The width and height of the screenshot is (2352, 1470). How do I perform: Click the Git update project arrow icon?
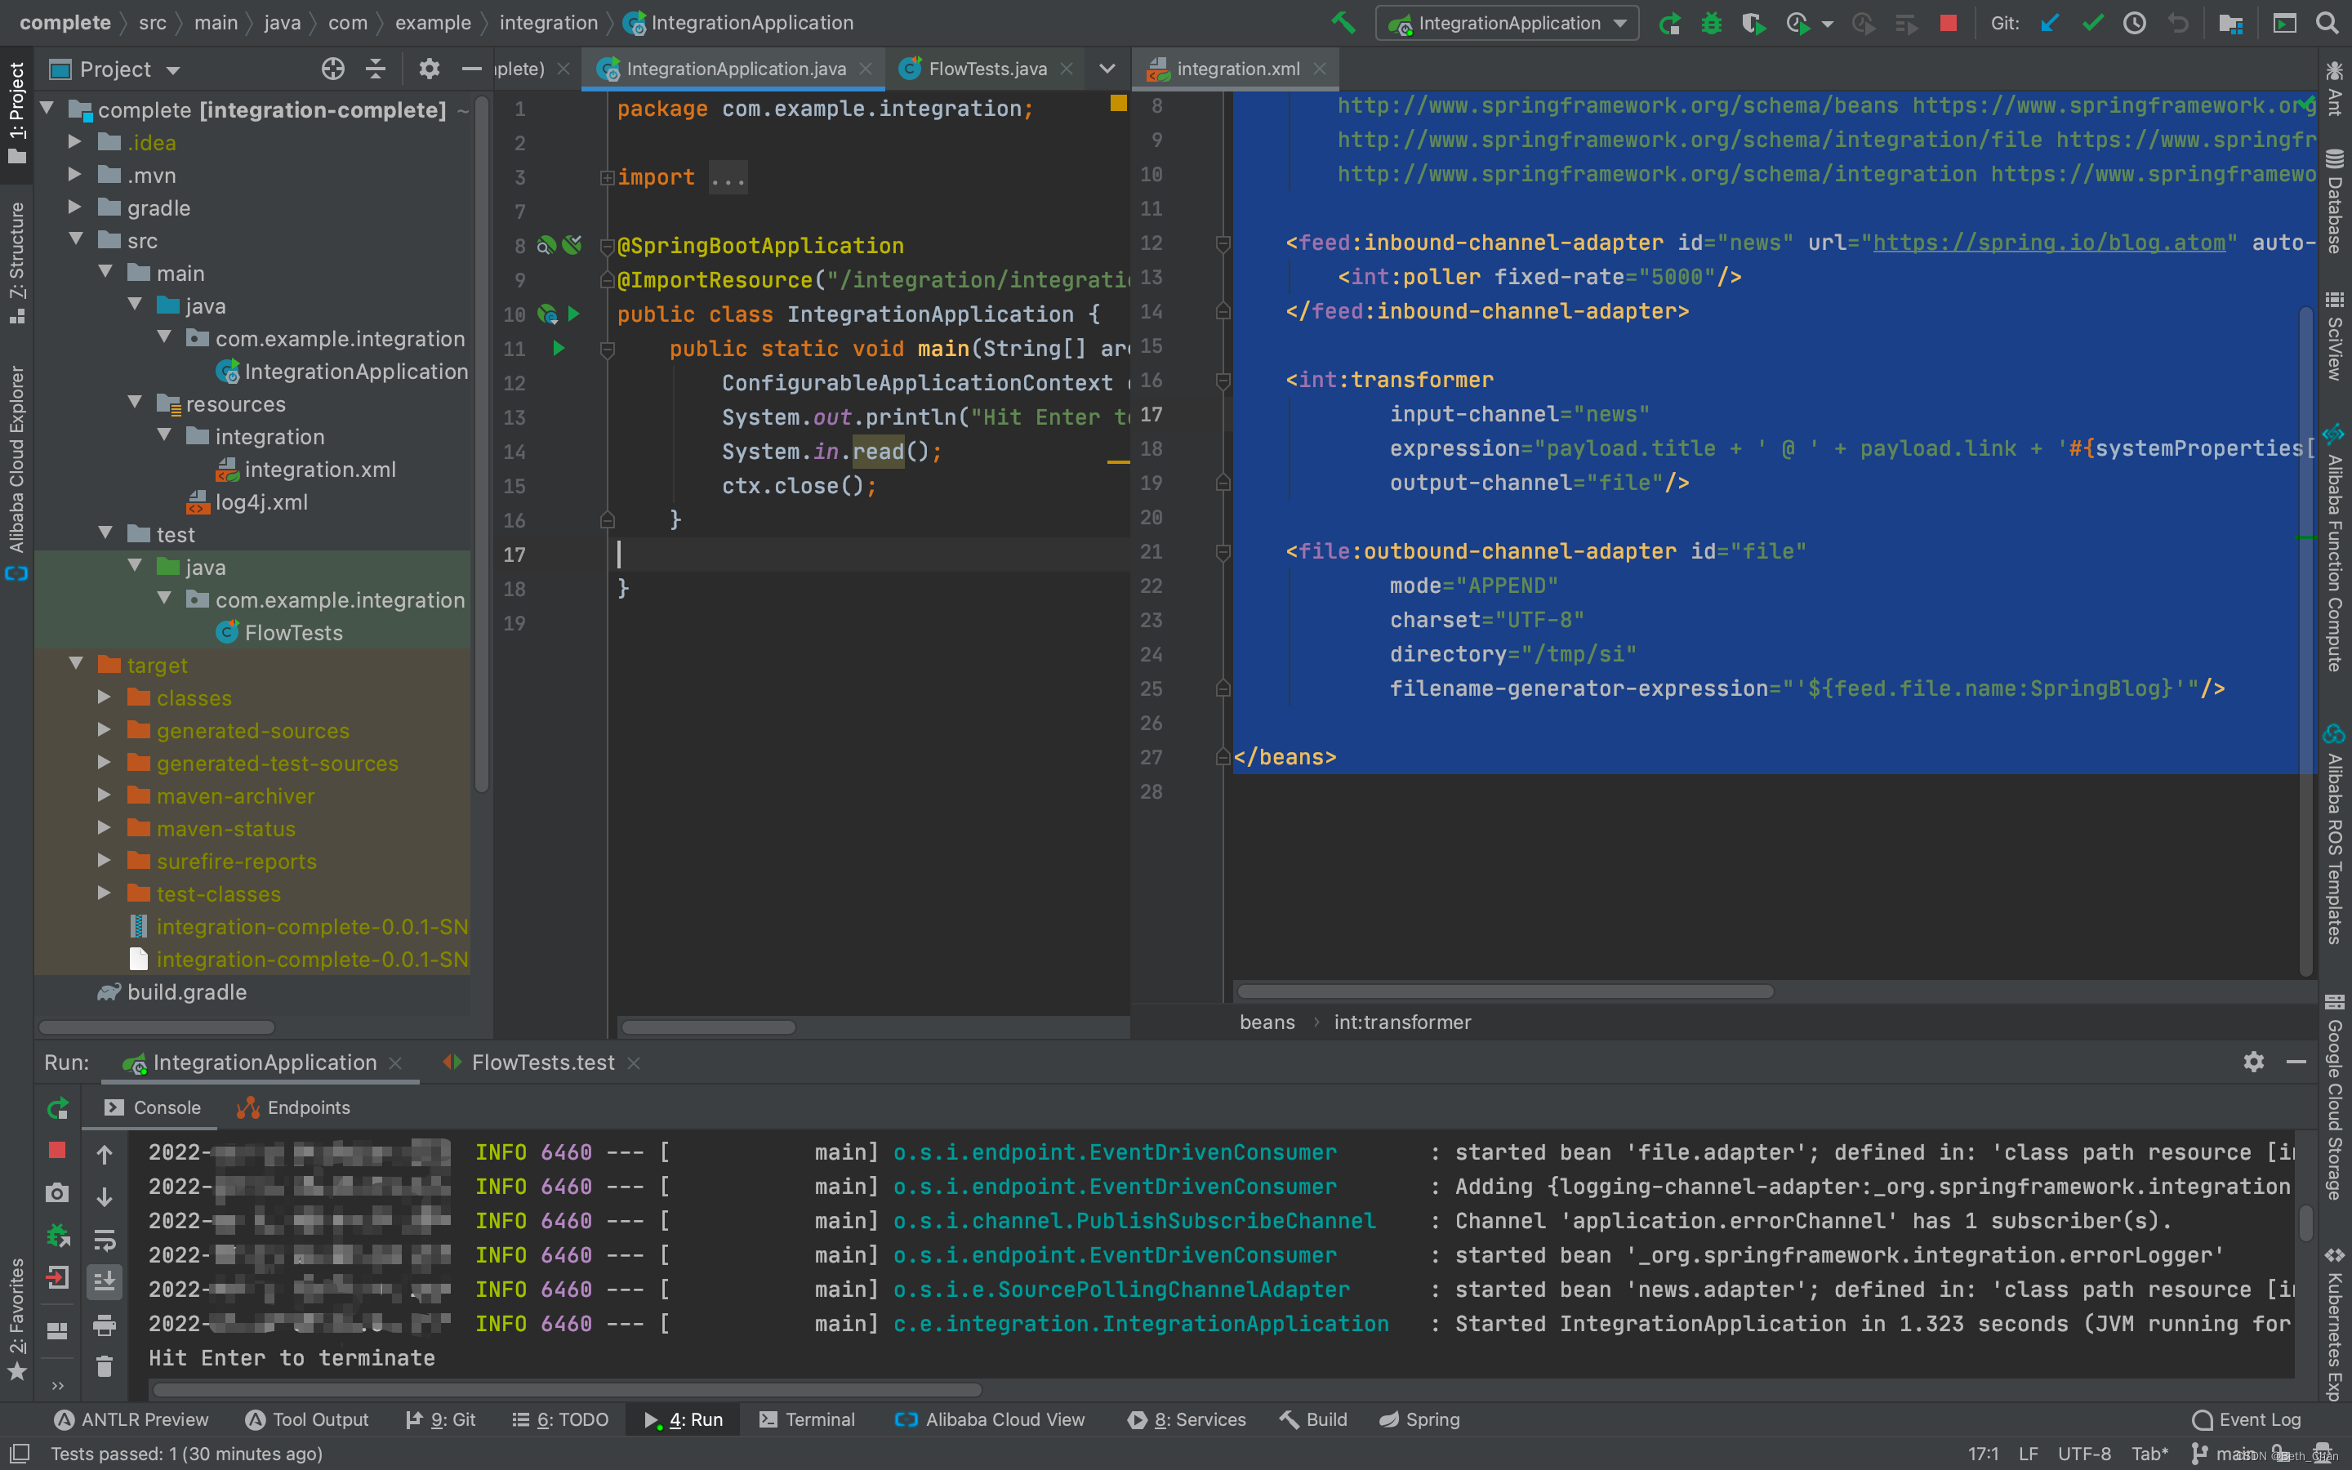pyautogui.click(x=2050, y=24)
